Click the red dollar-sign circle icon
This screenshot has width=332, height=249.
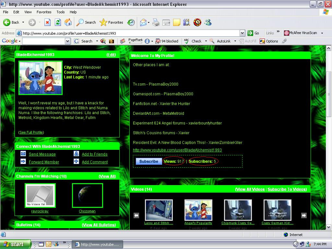[197, 22]
